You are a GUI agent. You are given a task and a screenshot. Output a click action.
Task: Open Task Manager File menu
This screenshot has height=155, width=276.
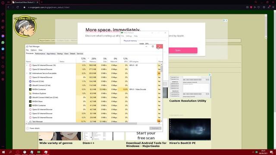27,50
